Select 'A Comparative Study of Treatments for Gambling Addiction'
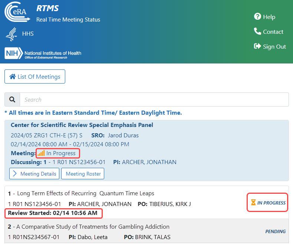293x245 pixels. click(93, 227)
